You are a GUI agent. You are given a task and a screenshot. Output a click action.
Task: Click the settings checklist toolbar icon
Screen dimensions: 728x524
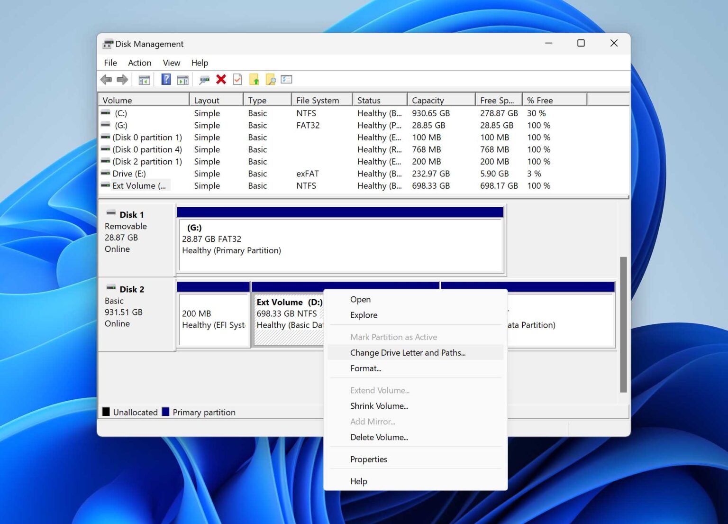click(286, 79)
